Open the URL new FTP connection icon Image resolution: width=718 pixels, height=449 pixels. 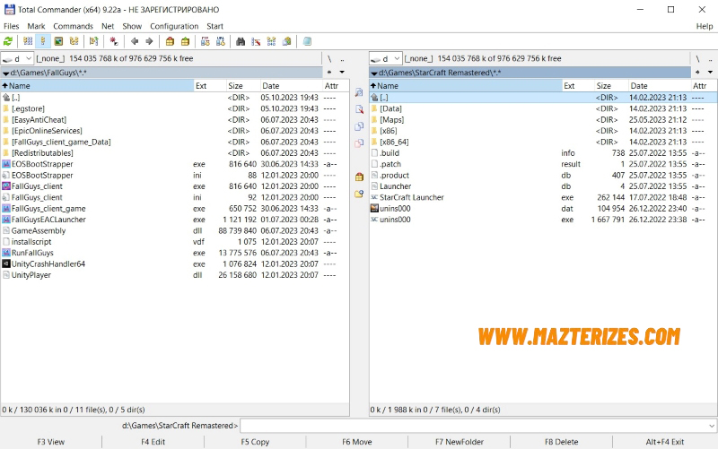pyautogui.click(x=220, y=41)
